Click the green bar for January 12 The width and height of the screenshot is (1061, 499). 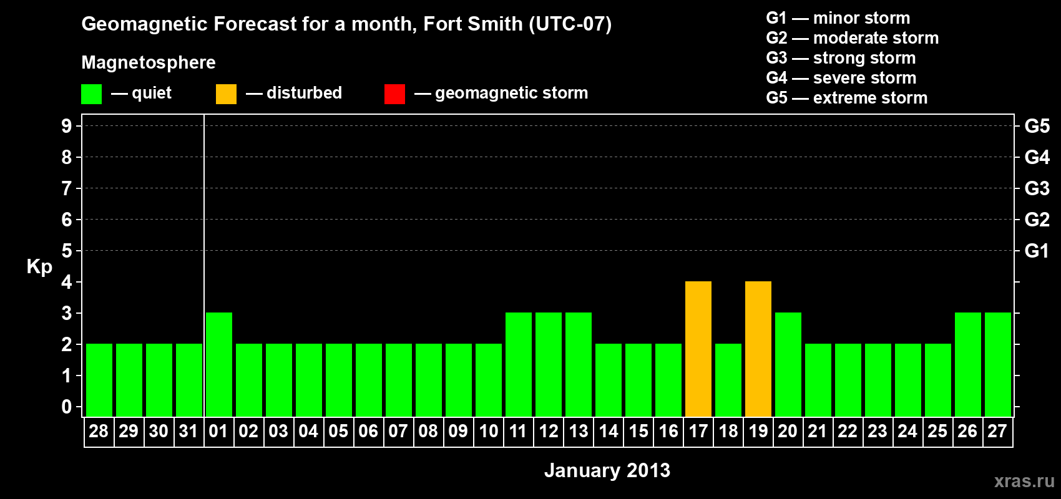pyautogui.click(x=549, y=365)
